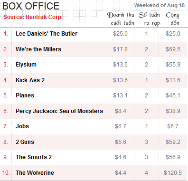
Task: Click the Source: Rentrak Corp. text
Action: [33, 17]
